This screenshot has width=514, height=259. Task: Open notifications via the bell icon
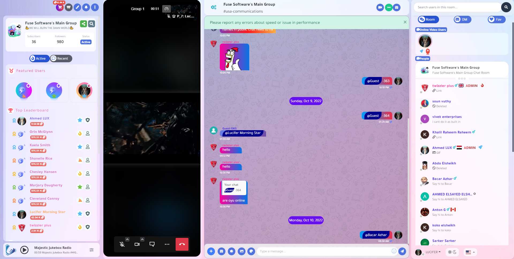click(86, 7)
